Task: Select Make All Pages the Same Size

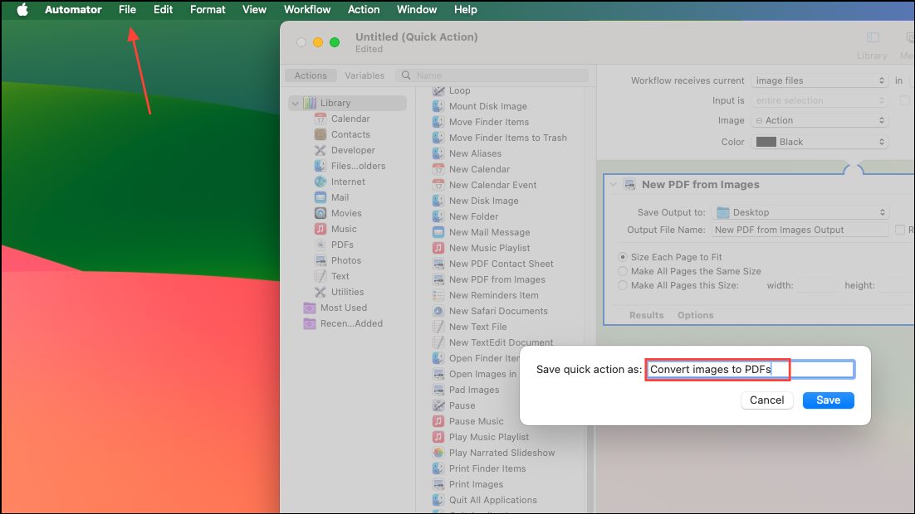Action: click(x=623, y=271)
